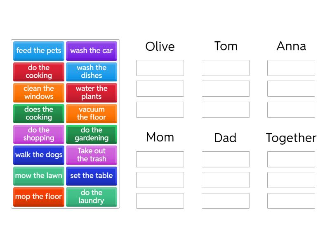
Task: Click the 'mop the floor' tile
Action: pos(38,197)
